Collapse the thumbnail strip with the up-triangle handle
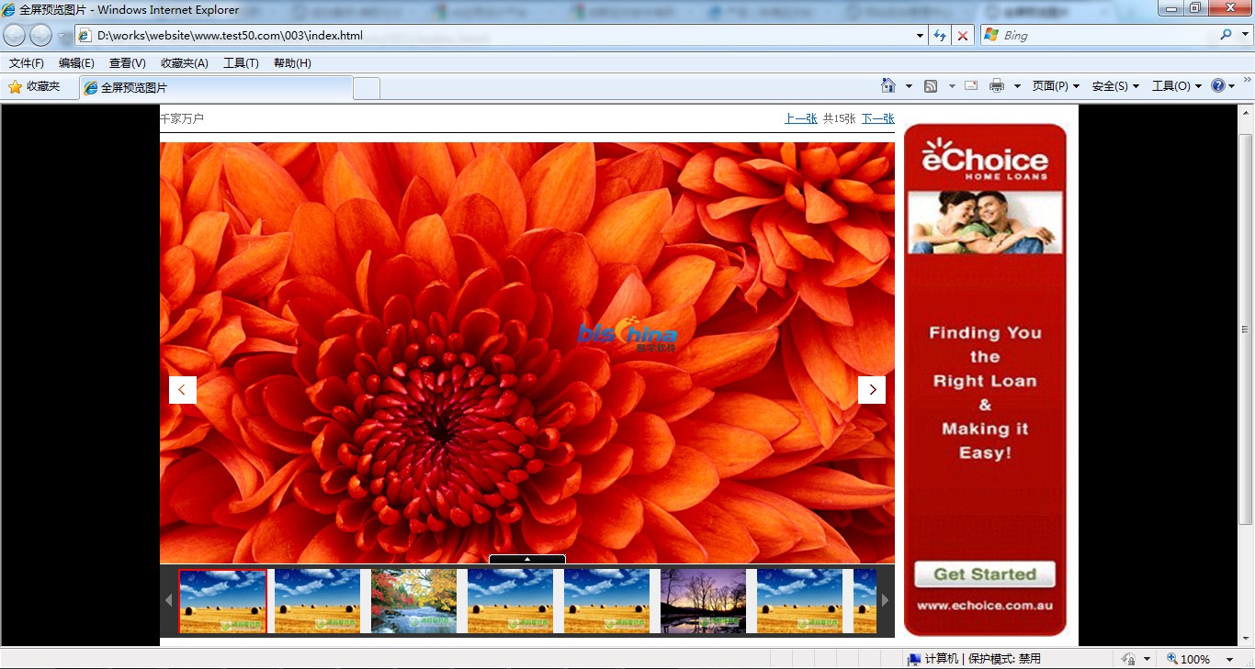The width and height of the screenshot is (1255, 669). click(527, 559)
